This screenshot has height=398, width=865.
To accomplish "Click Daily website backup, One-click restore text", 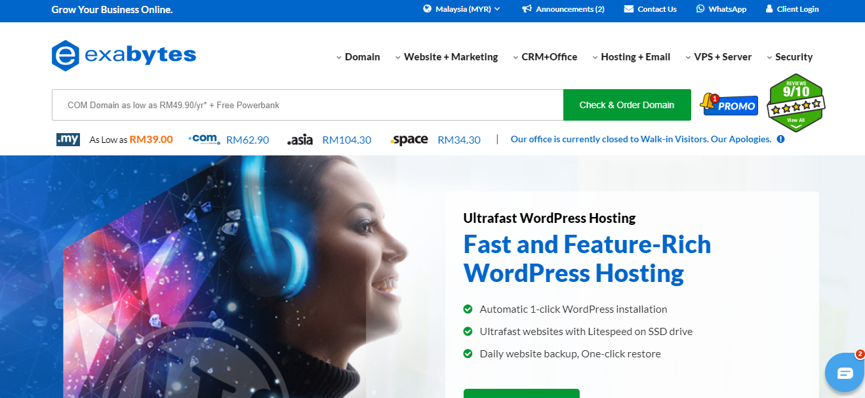I will pyautogui.click(x=570, y=353).
